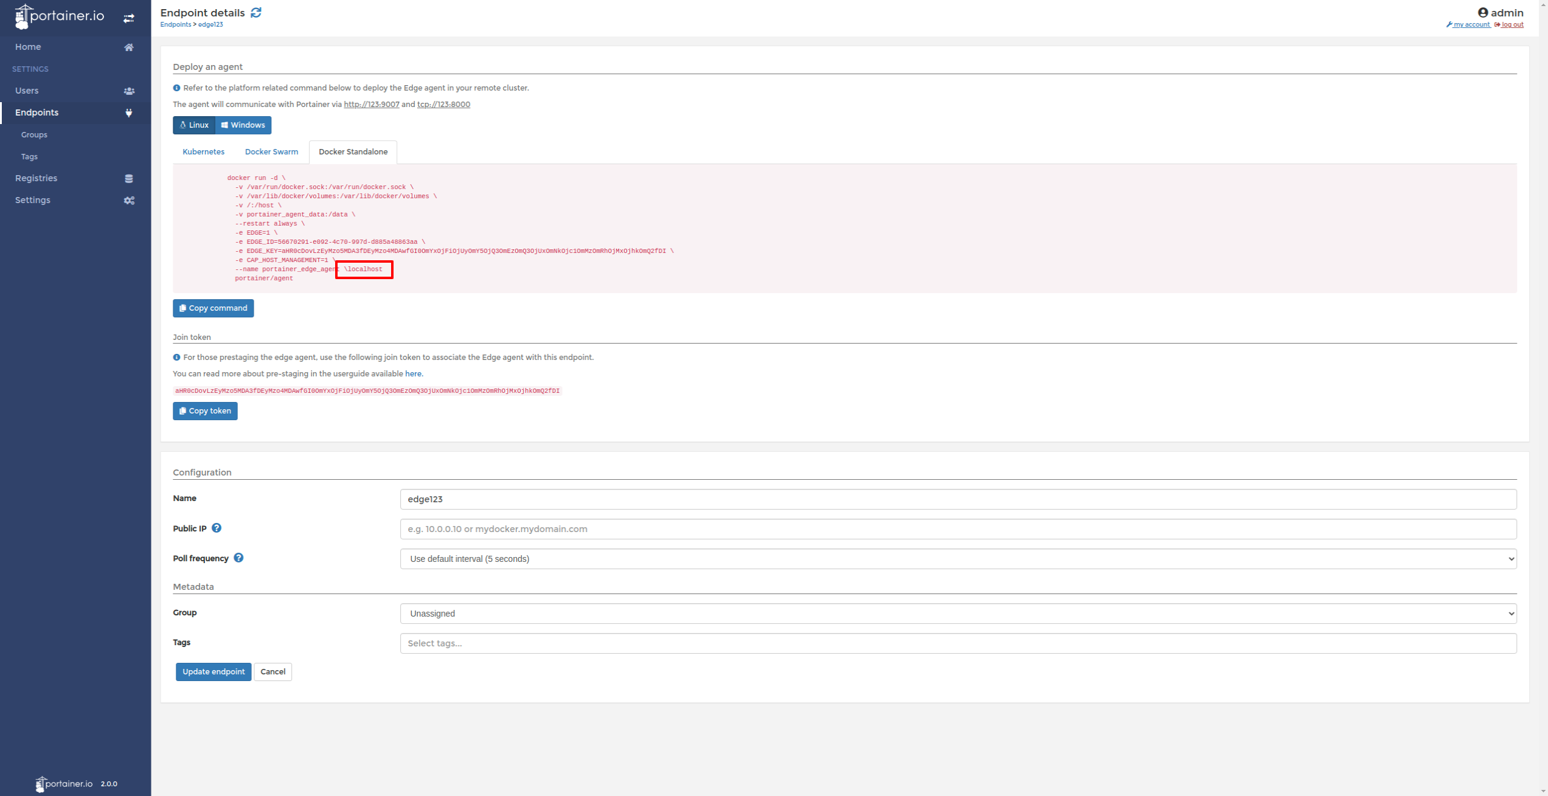
Task: Open the Poll frequency dropdown
Action: pyautogui.click(x=958, y=558)
